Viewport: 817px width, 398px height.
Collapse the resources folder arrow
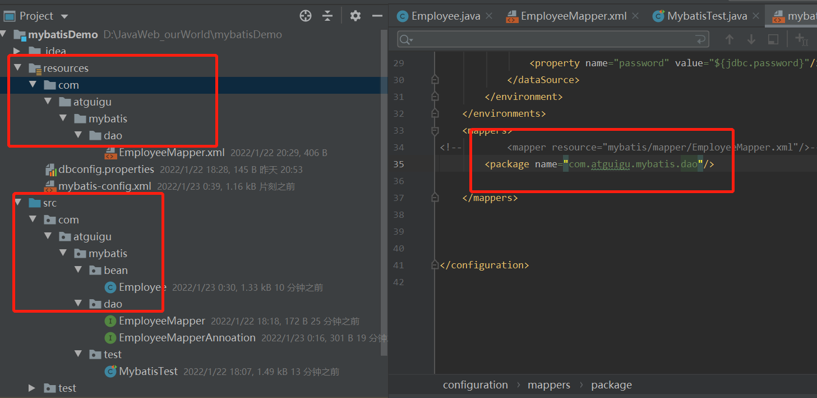tap(17, 68)
